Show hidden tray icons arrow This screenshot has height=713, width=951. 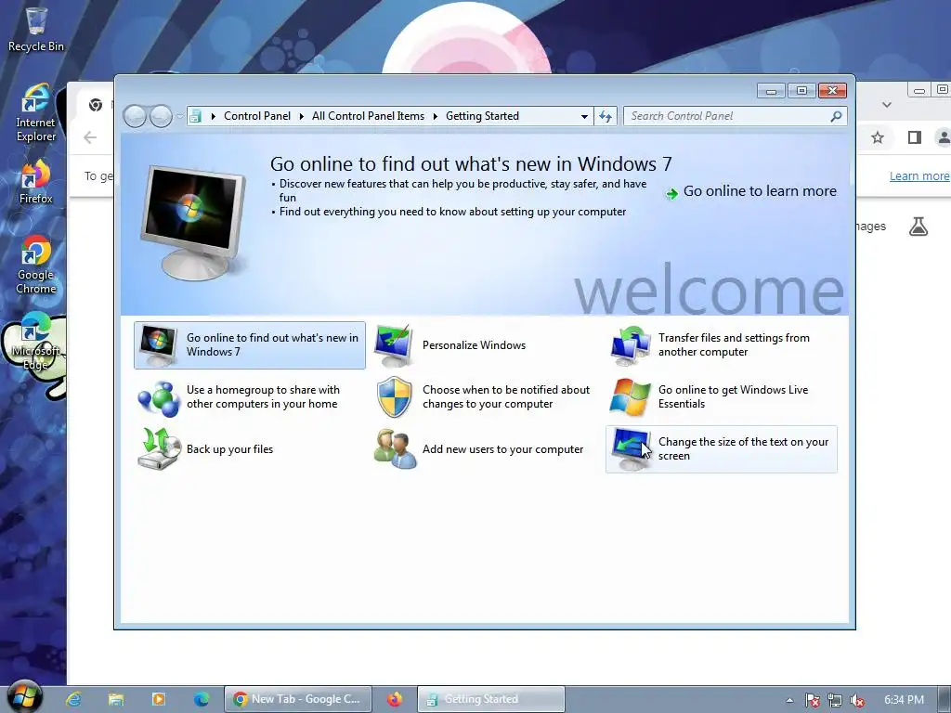pos(789,700)
